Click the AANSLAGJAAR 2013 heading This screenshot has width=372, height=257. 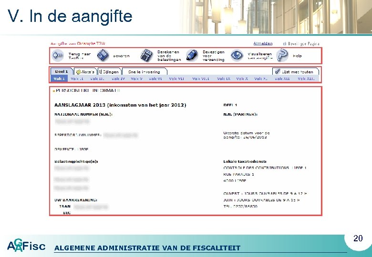pos(120,105)
